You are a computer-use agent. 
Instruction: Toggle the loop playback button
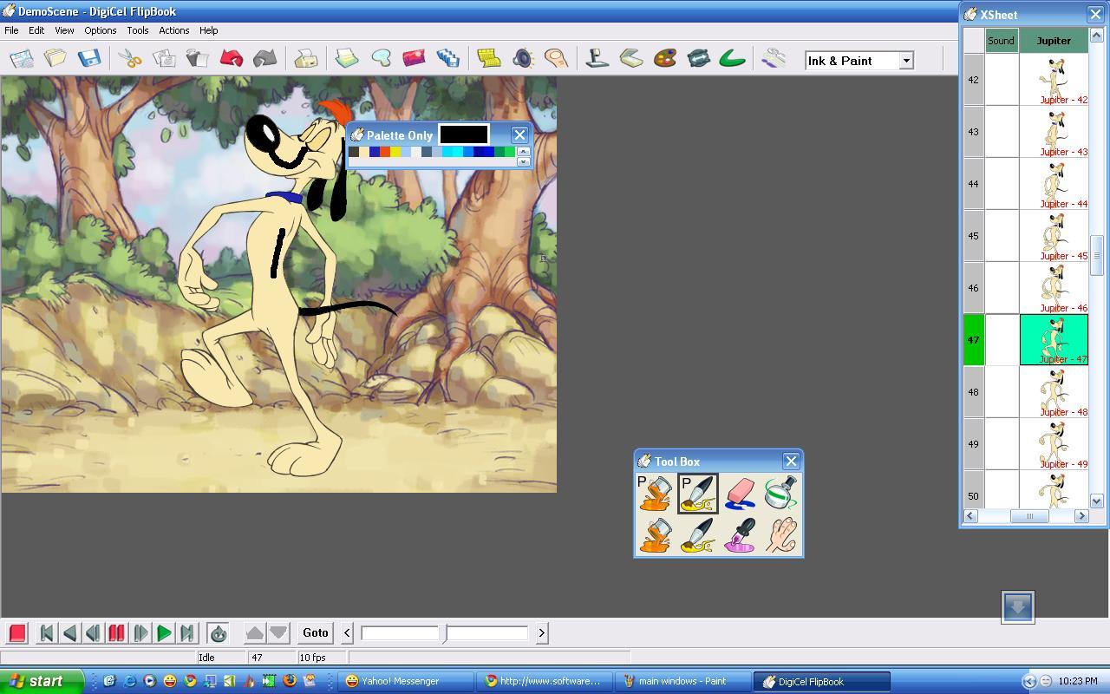coord(219,632)
